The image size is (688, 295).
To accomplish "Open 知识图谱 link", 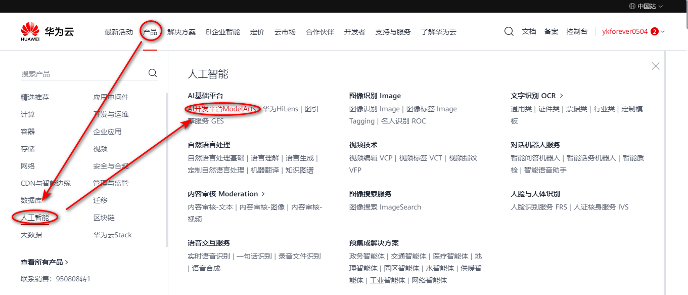I will click(x=299, y=170).
